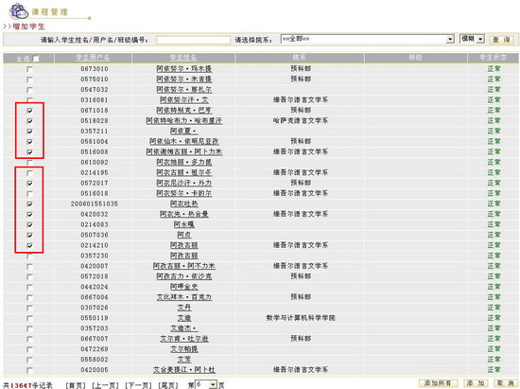The height and width of the screenshot is (389, 520).
Task: Open the 请选择院系 department dropdown
Action: click(368, 39)
